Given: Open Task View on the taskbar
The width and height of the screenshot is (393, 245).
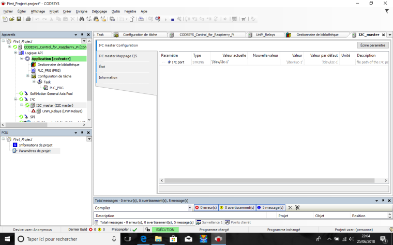Looking at the screenshot, I should (128, 239).
